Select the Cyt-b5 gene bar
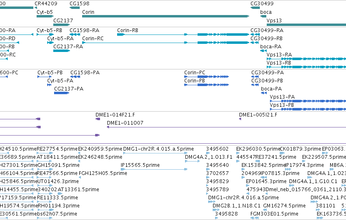Image resolution: width=346 pixels, height=220 pixels. (45, 16)
